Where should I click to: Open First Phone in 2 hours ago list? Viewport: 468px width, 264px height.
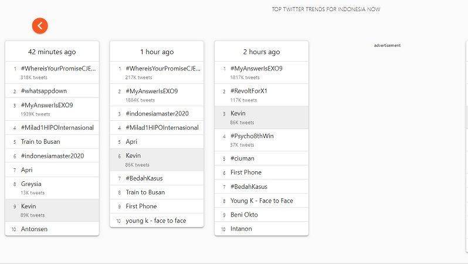coord(262,172)
